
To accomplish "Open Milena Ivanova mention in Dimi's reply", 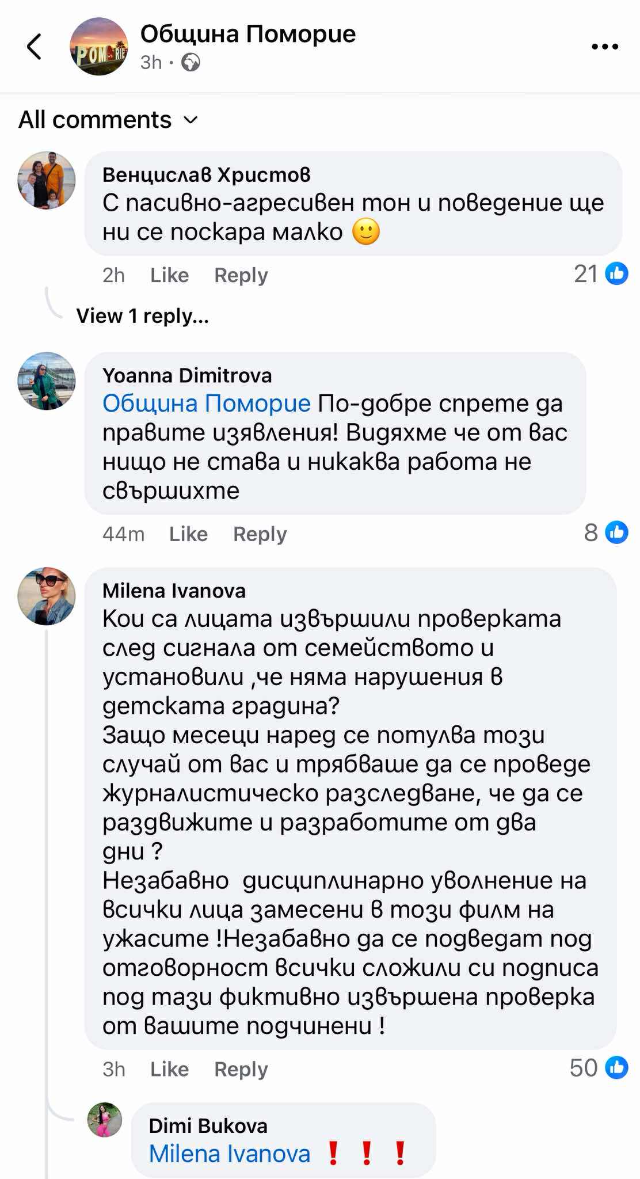I will tap(229, 1154).
